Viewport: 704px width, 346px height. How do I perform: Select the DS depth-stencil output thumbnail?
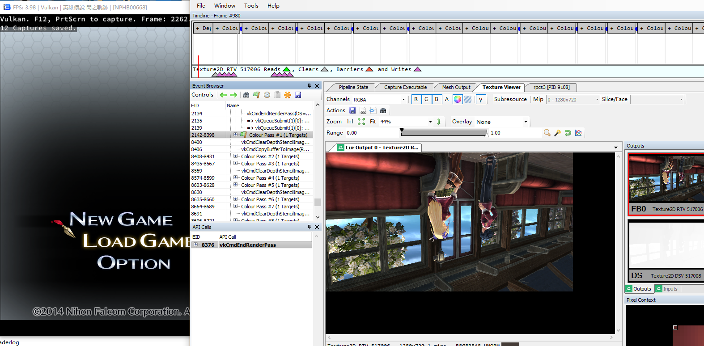666,251
